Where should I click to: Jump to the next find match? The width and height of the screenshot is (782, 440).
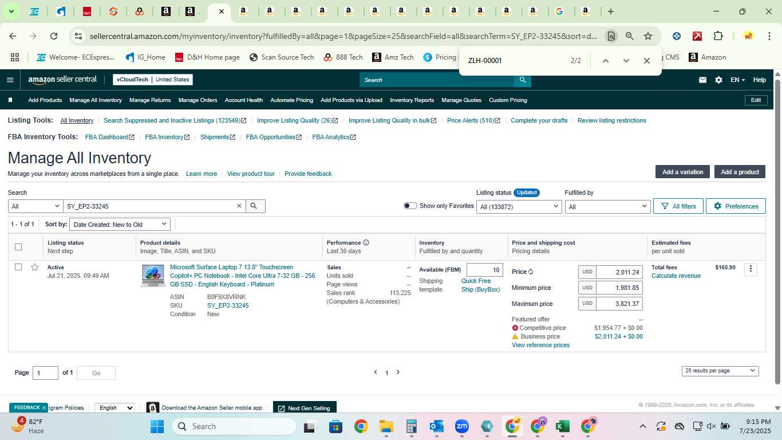click(x=626, y=61)
